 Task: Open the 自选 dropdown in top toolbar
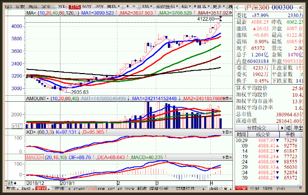coord(201,7)
